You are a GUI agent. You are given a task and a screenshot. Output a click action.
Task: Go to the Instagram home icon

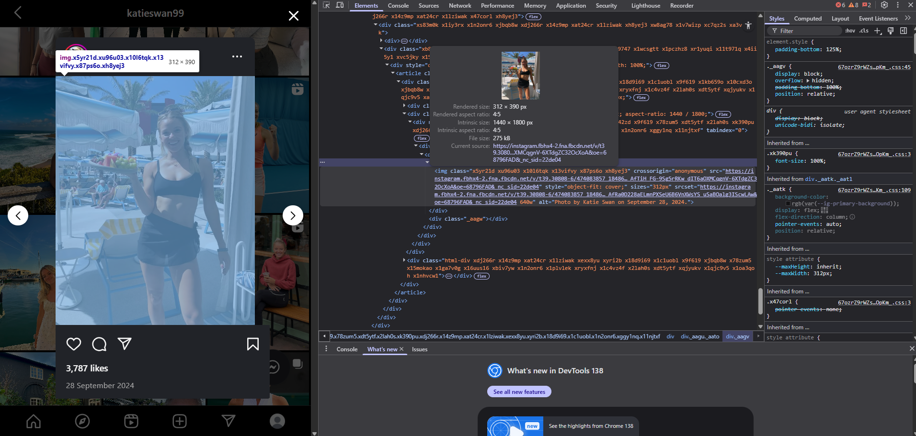coord(34,421)
